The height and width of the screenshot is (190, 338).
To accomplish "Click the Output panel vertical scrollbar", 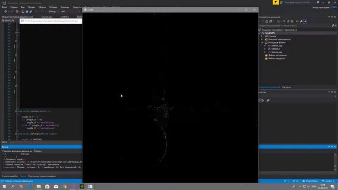I will coord(335,162).
